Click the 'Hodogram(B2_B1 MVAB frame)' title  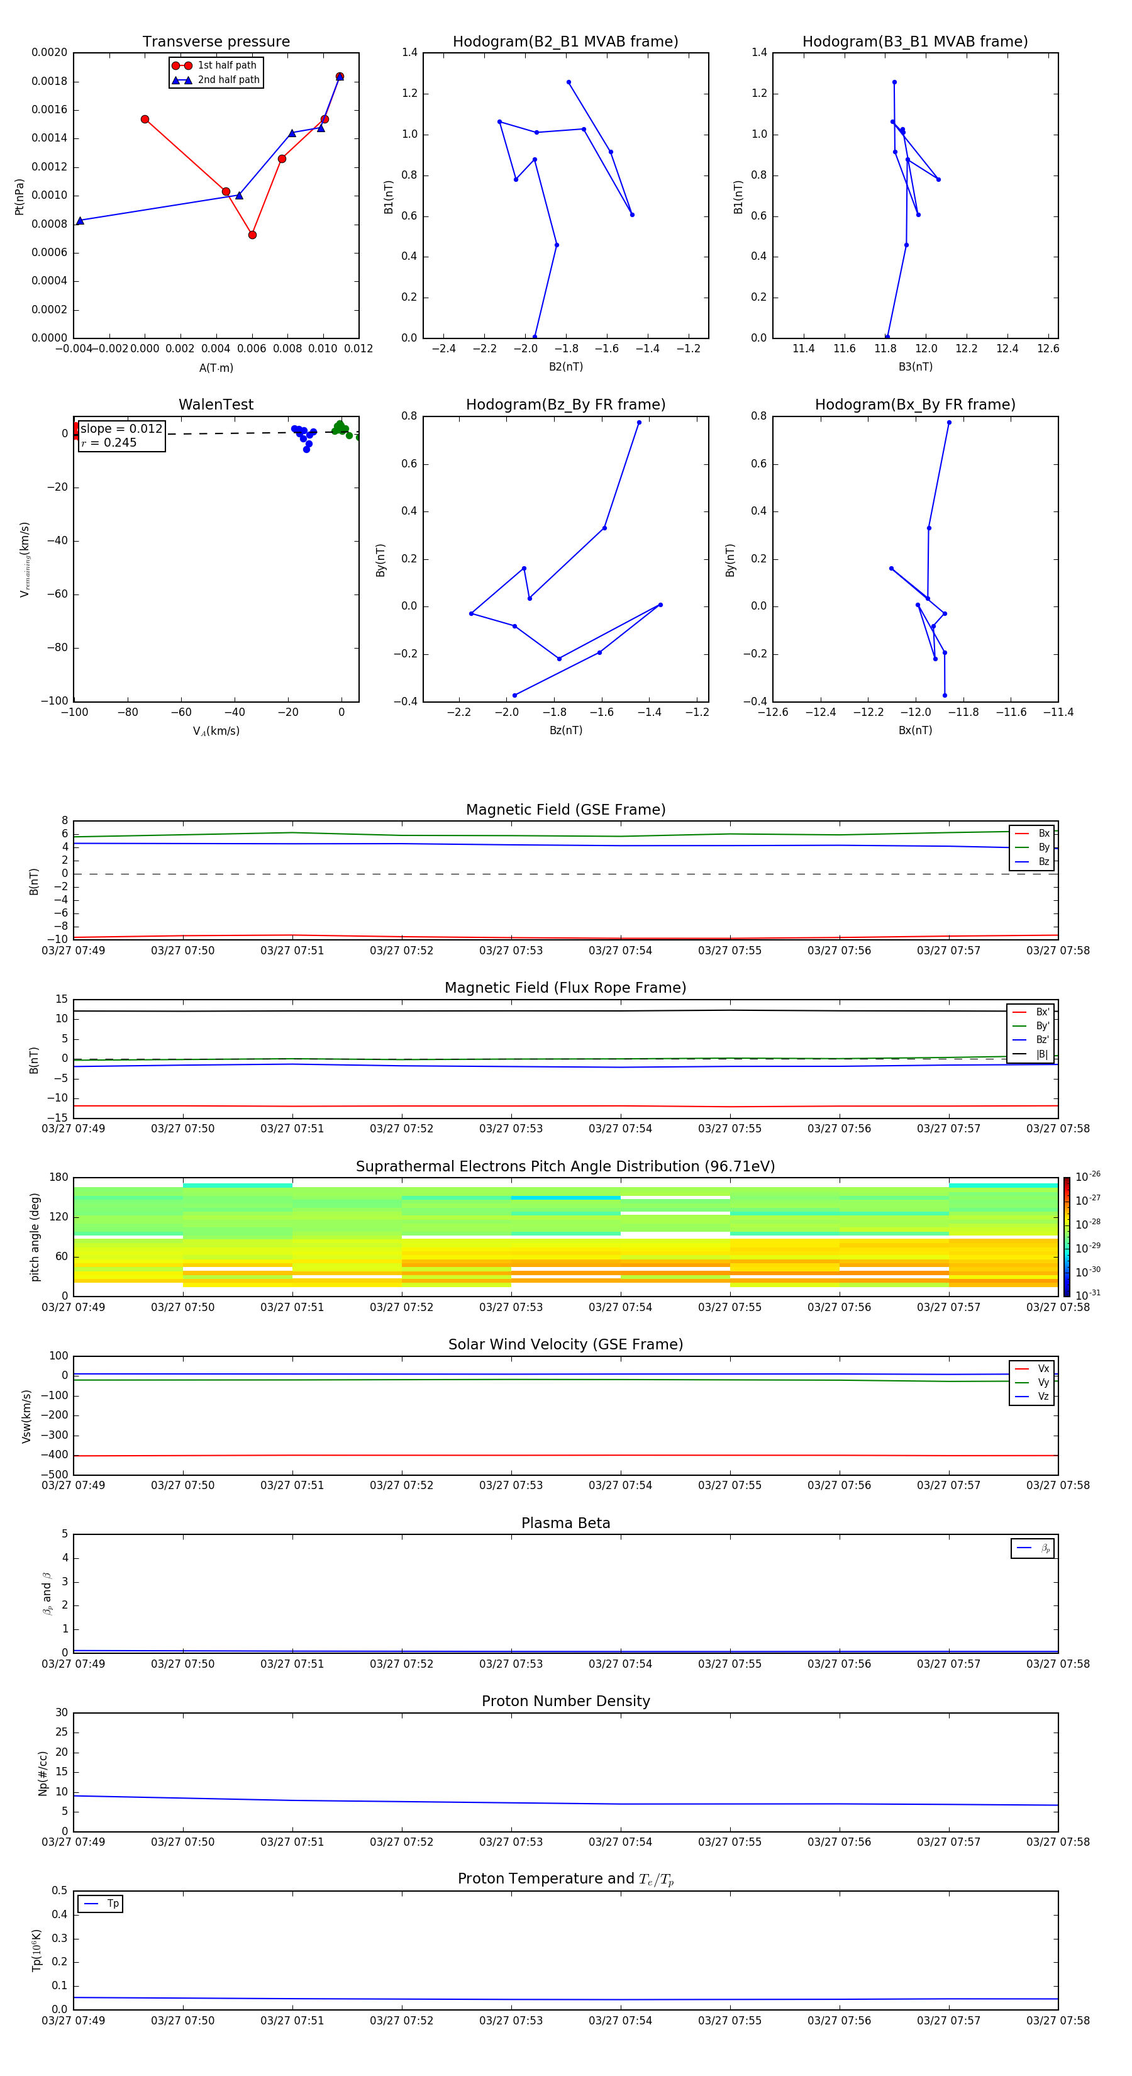coord(565,42)
